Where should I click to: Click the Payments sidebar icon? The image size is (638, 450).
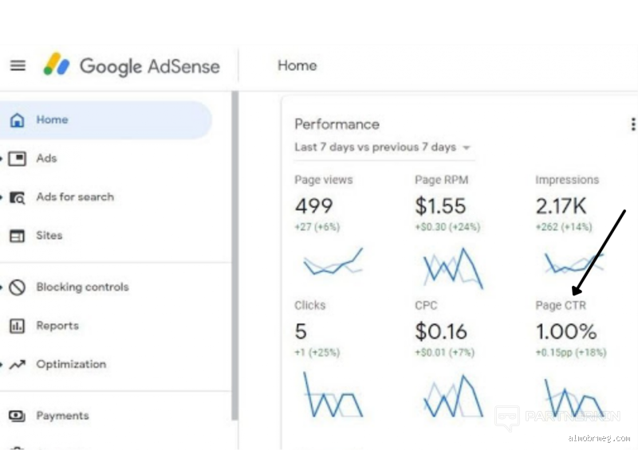17,416
